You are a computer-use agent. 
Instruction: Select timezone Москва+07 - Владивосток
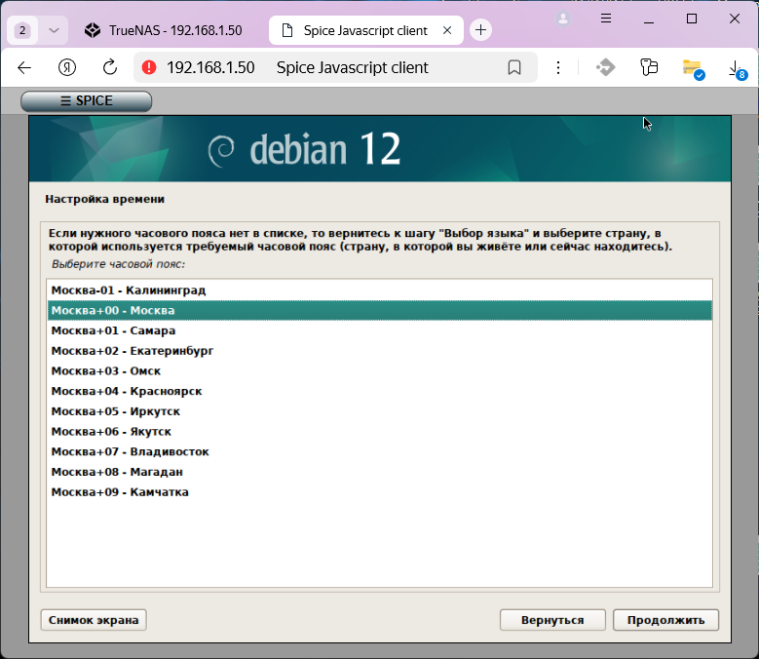[380, 451]
